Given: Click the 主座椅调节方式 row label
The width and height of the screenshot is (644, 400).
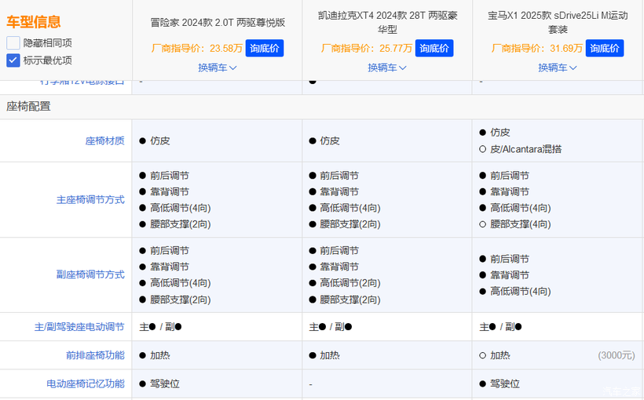Looking at the screenshot, I should pos(90,200).
